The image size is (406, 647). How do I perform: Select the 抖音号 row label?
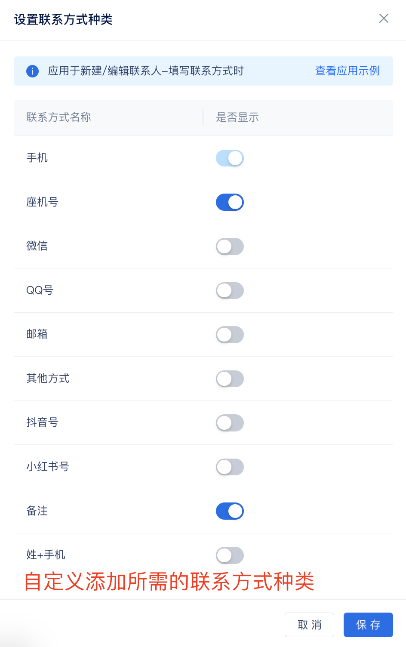pyautogui.click(x=42, y=422)
